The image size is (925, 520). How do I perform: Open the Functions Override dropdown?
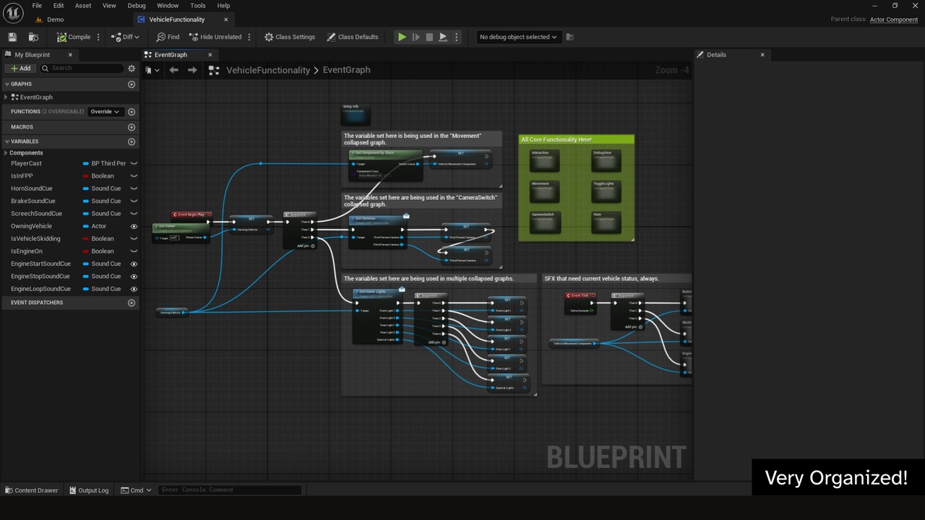[x=105, y=112]
